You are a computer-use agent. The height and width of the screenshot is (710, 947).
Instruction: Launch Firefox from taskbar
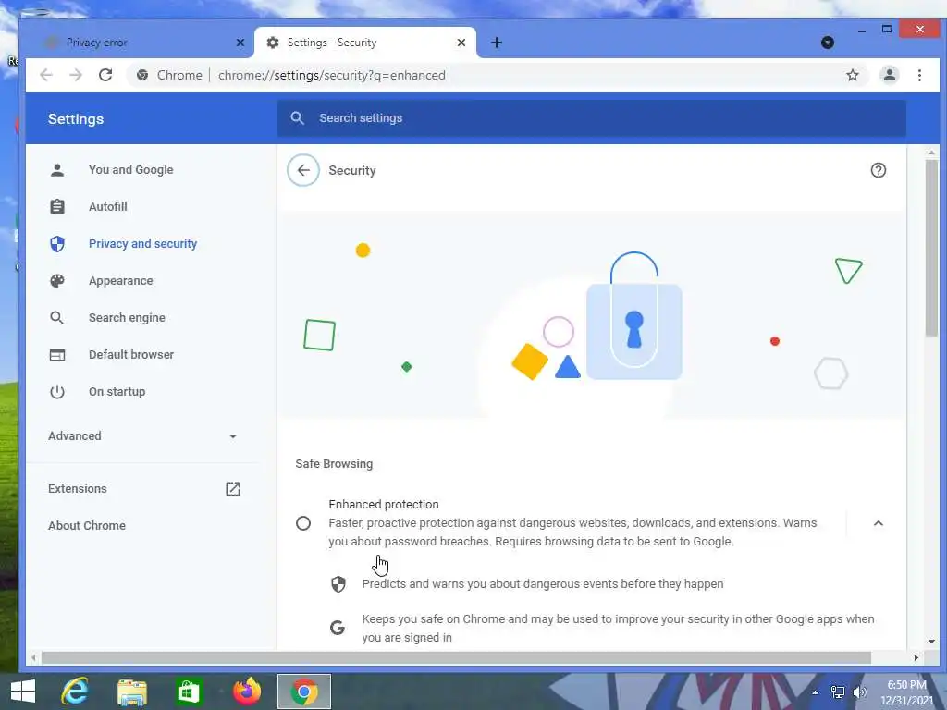[246, 692]
